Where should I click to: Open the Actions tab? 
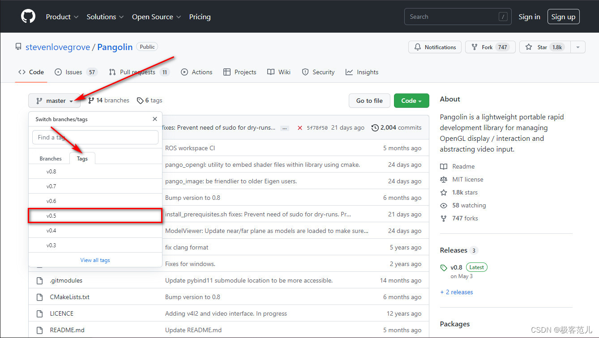pos(197,72)
